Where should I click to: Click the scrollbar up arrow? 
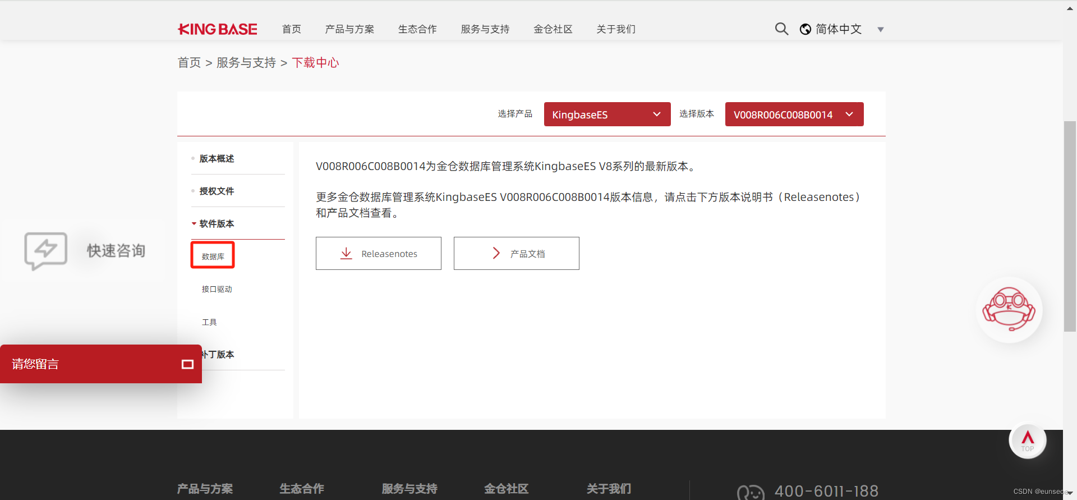[x=1070, y=8]
